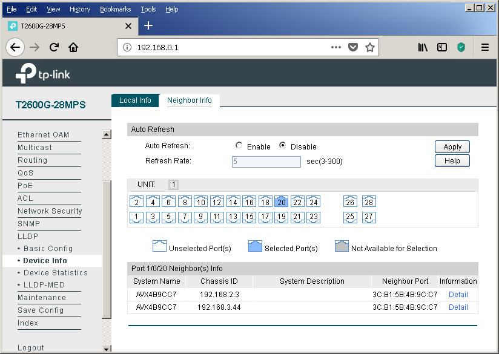The image size is (499, 354).
Task: Click the Help button
Action: coord(452,160)
